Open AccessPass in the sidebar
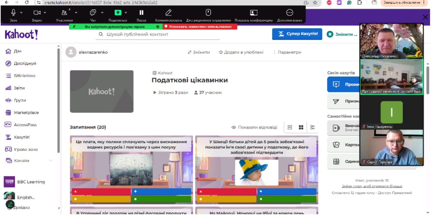The width and height of the screenshot is (436, 215). pos(21,125)
